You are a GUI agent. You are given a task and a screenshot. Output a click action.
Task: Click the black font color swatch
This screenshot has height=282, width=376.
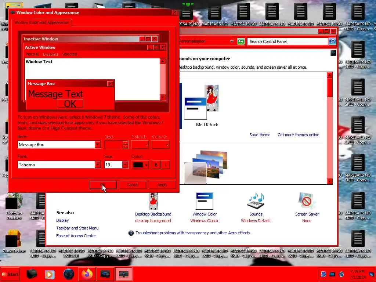point(138,165)
